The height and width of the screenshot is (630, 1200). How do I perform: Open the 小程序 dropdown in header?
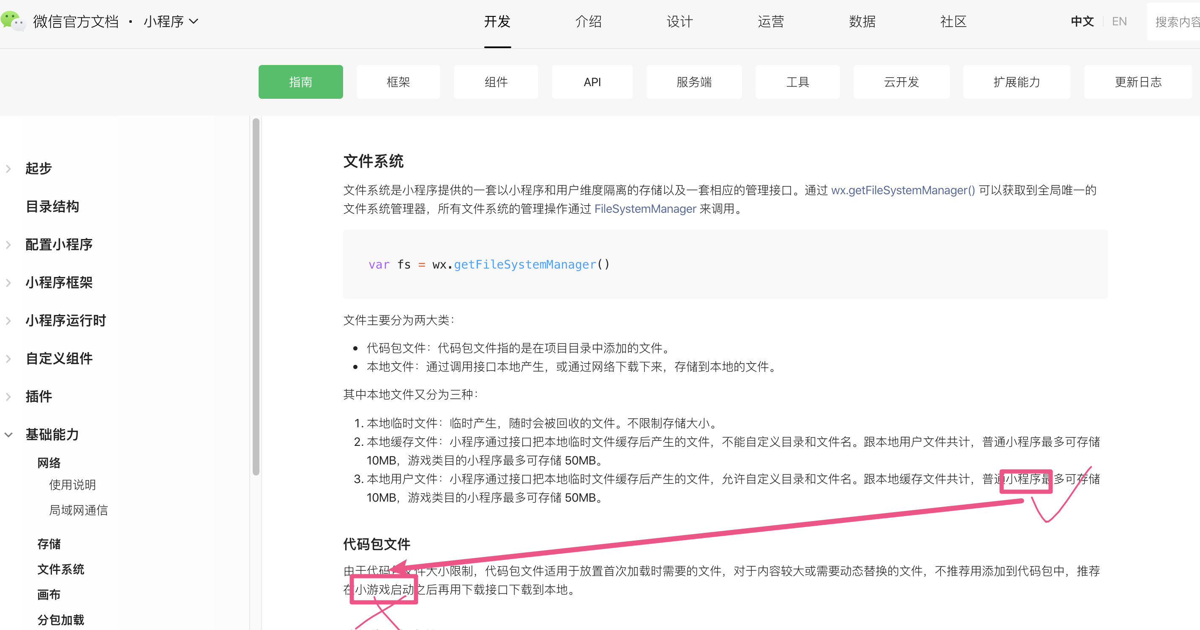point(171,22)
